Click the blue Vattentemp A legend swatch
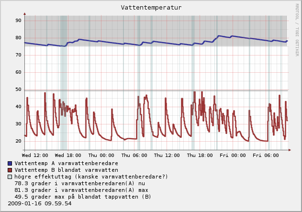This screenshot has height=212, width=302. click(11, 163)
